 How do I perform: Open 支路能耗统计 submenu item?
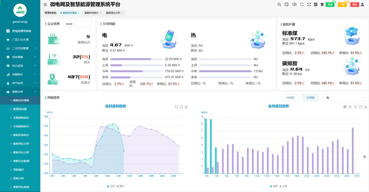20,118
